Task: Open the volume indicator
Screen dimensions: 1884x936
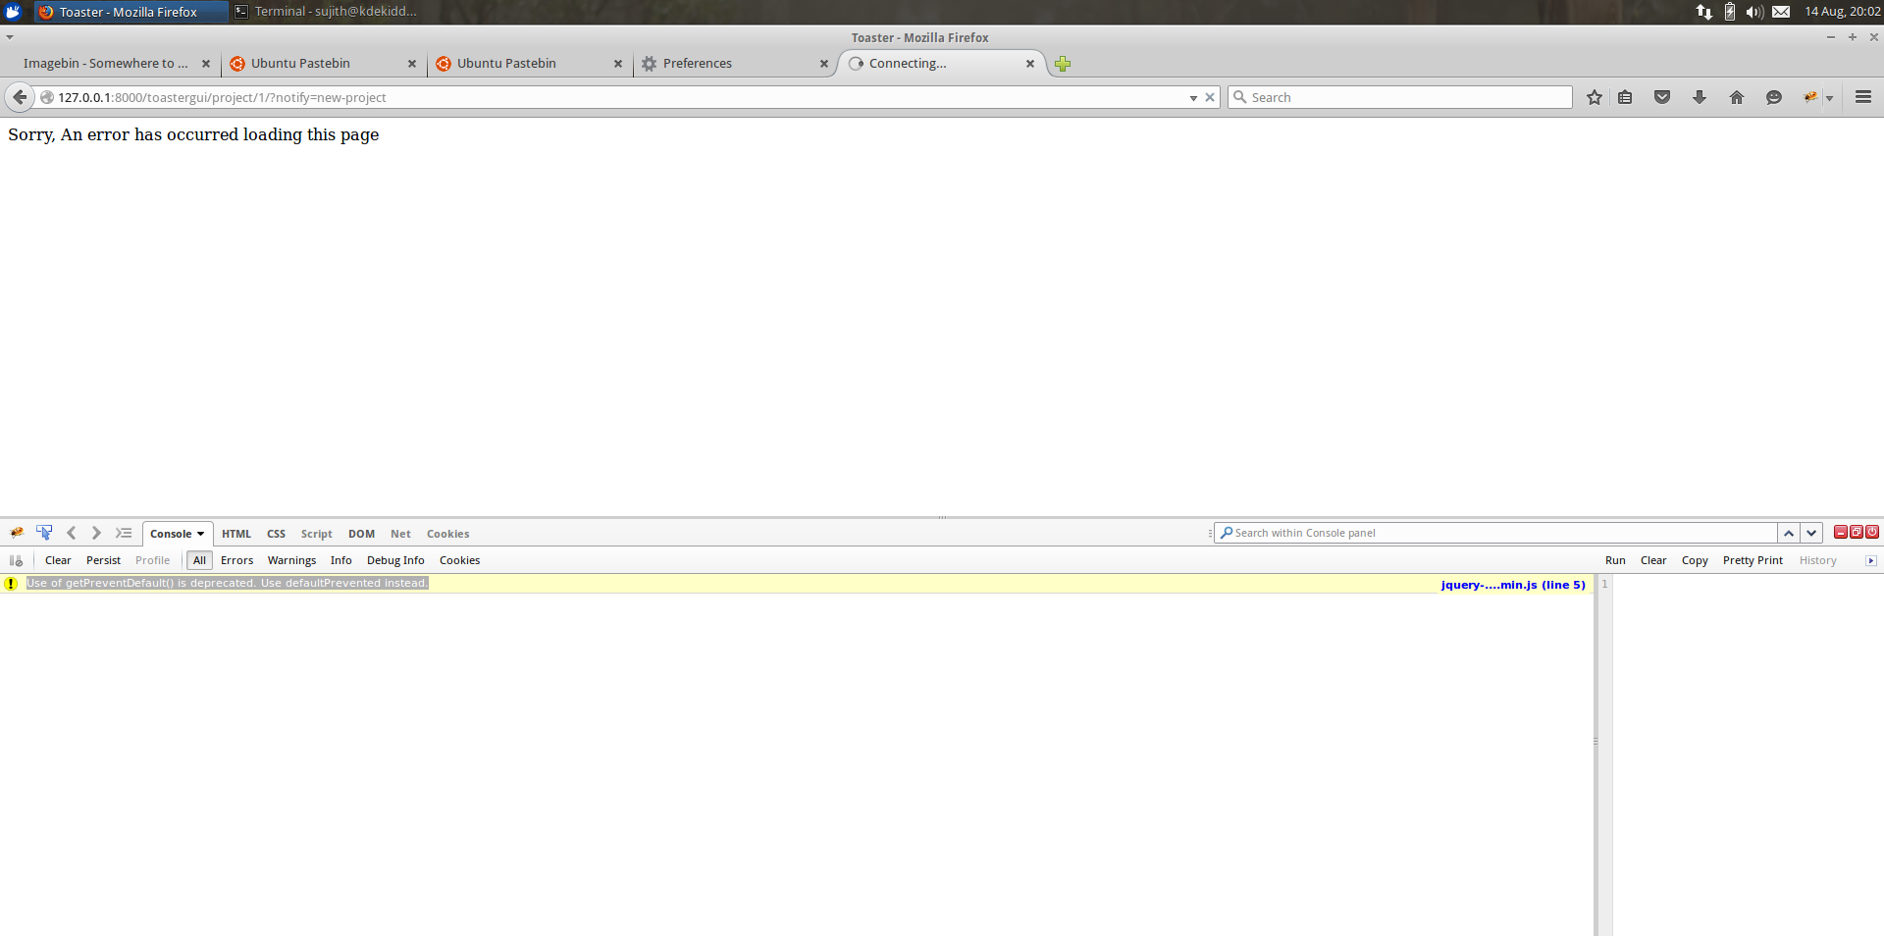Action: point(1754,12)
